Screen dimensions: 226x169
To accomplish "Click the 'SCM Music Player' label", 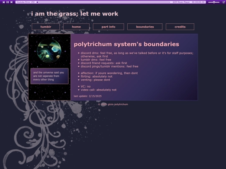I will pos(181,2).
